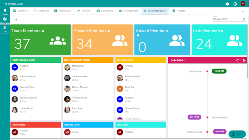Click the Team Members group icon
249x140 pixels.
click(x=58, y=40)
